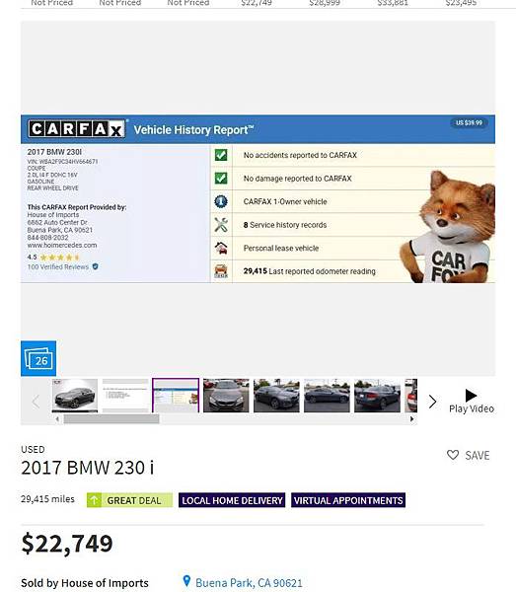Click the No accidents green checkmark

(x=221, y=155)
